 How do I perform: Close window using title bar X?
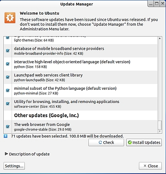click(x=163, y=4)
